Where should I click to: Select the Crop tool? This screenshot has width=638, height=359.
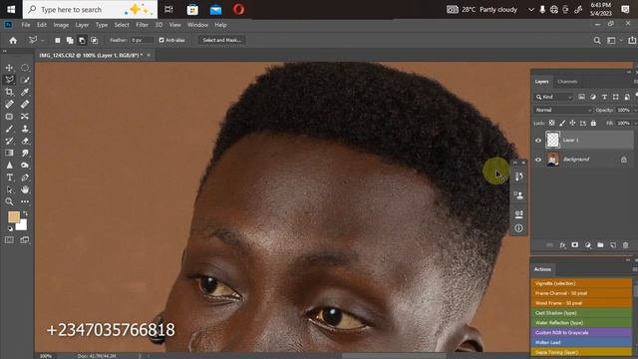(9, 92)
